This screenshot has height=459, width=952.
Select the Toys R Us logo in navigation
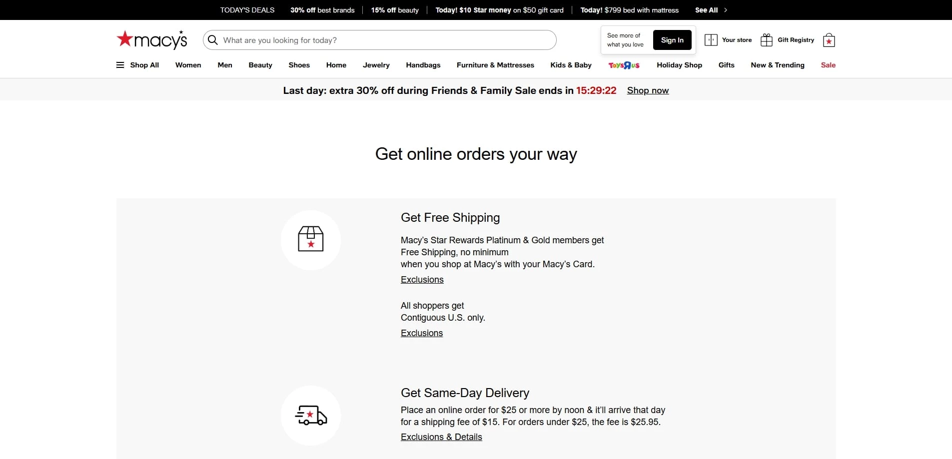(x=624, y=65)
